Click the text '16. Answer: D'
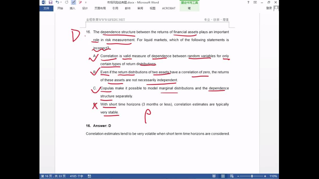The height and width of the screenshot is (179, 319). (x=98, y=126)
